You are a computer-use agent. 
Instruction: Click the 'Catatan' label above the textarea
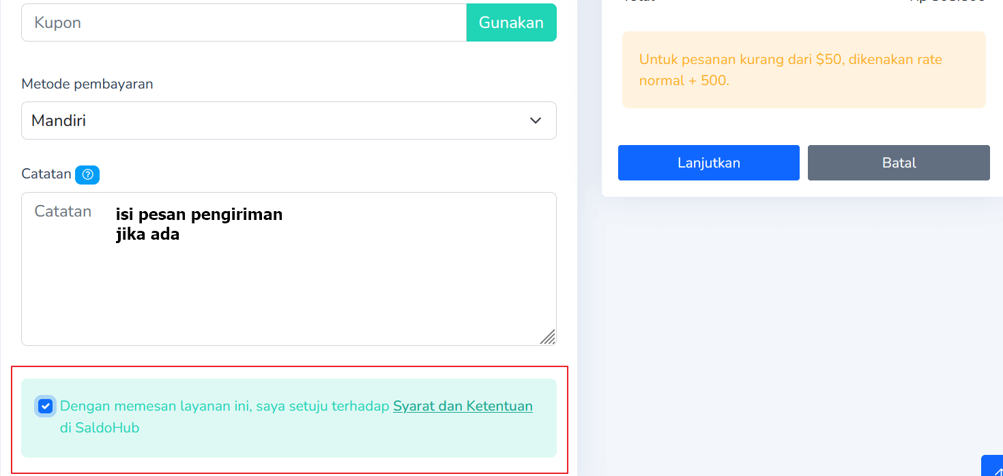pyautogui.click(x=46, y=174)
